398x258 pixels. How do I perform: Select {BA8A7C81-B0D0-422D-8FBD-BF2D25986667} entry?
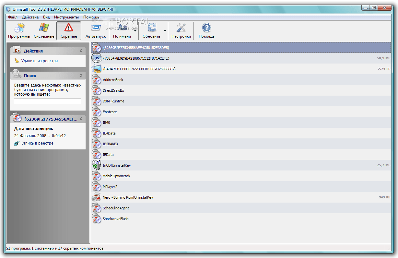[241, 69]
